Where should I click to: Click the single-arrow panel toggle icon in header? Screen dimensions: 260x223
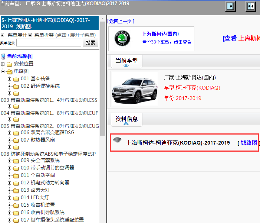click(x=230, y=7)
